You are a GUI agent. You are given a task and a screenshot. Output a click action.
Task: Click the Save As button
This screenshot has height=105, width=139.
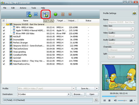click(x=86, y=88)
